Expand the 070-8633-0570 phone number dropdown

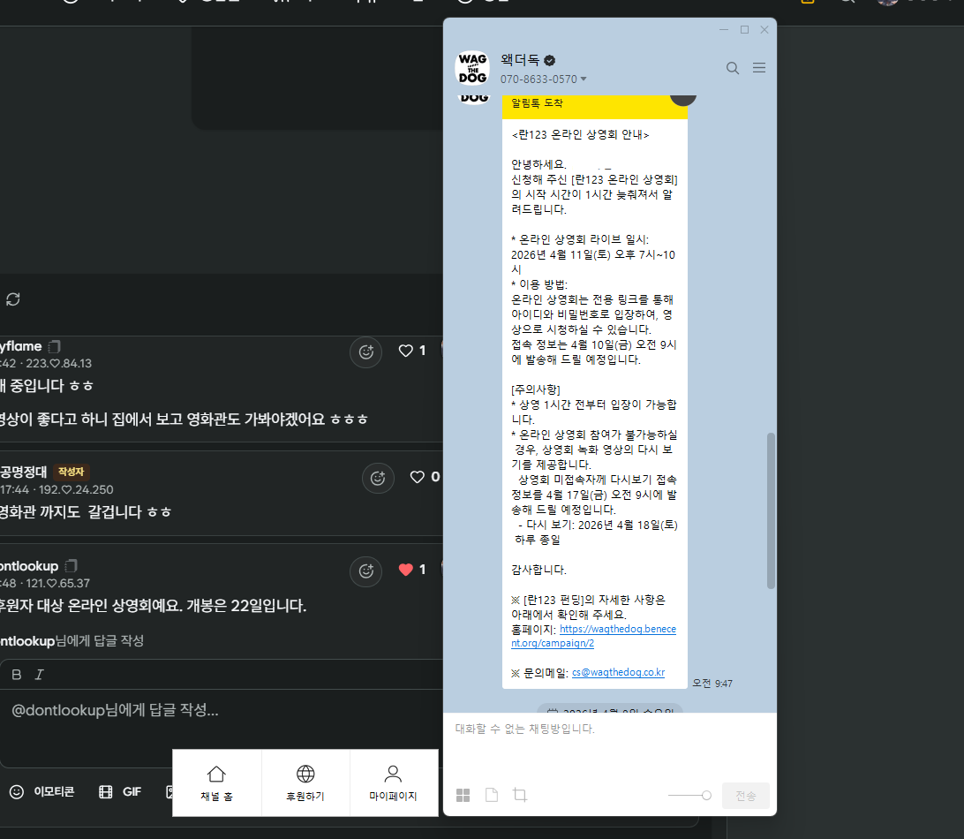coord(584,79)
